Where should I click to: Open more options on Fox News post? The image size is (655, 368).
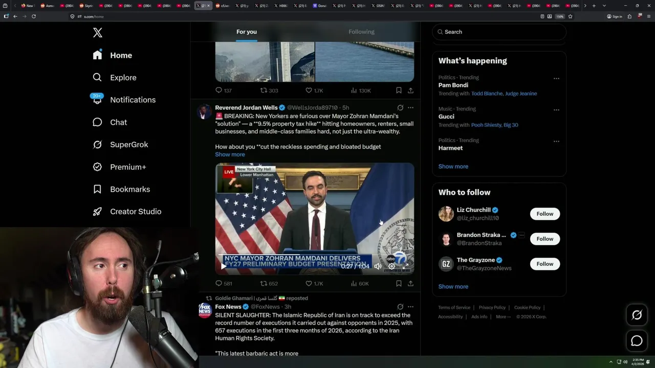point(410,307)
